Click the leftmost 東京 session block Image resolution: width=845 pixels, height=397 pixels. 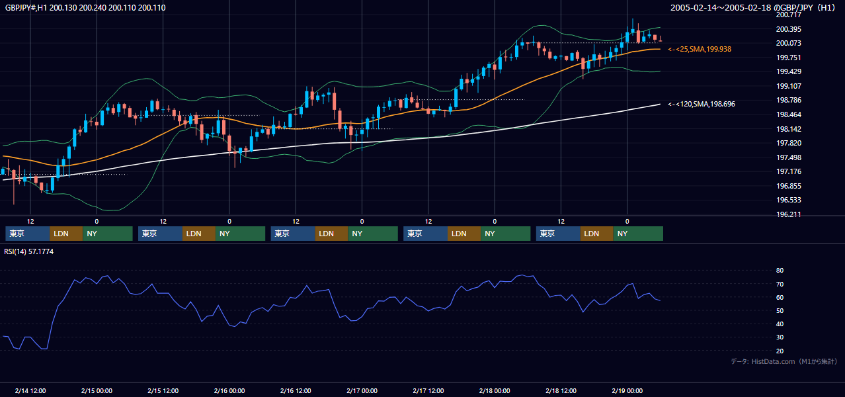click(28, 234)
